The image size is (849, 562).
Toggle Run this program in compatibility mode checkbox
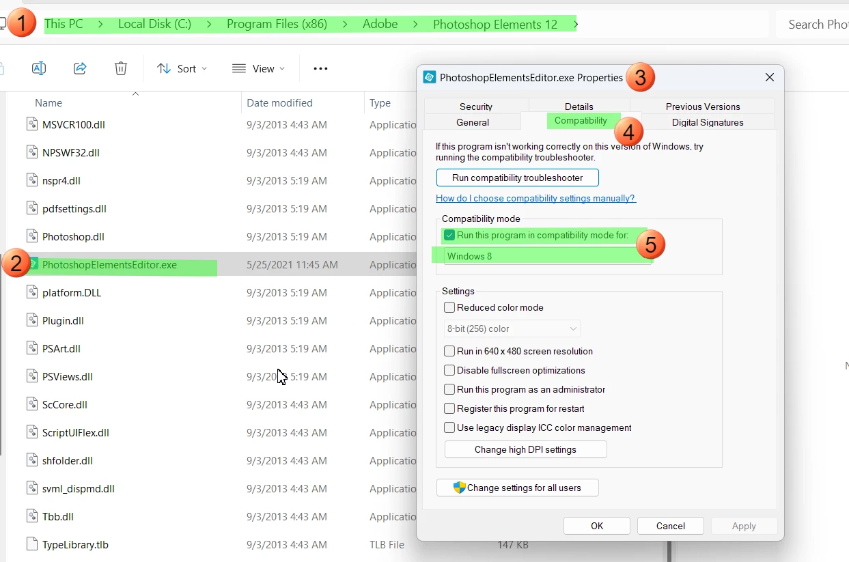click(x=449, y=235)
